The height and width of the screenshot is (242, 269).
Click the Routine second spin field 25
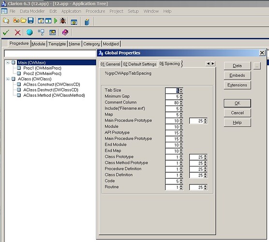point(198,187)
